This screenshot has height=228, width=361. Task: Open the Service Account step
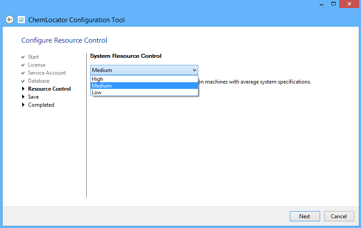point(47,73)
